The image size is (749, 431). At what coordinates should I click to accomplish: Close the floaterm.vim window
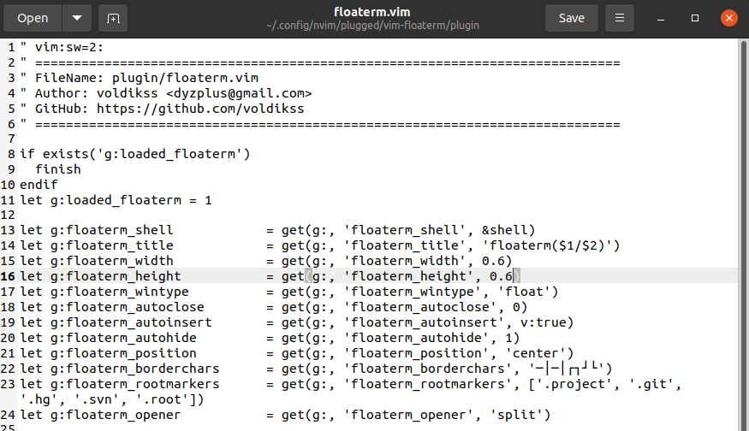point(728,18)
